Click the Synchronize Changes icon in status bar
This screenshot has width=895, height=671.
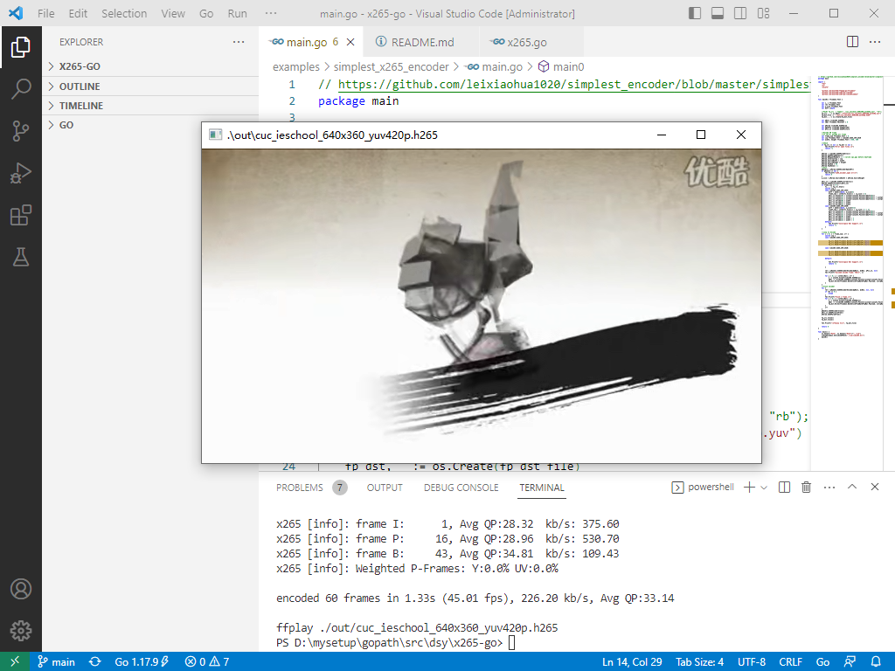pos(94,662)
